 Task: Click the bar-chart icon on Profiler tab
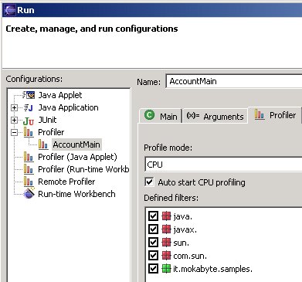pos(260,114)
